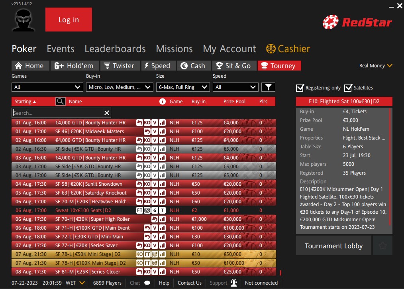Click the V icon on SF 71-H Main Event
Image resolution: width=404 pixels, height=289 pixels.
pyautogui.click(x=155, y=228)
